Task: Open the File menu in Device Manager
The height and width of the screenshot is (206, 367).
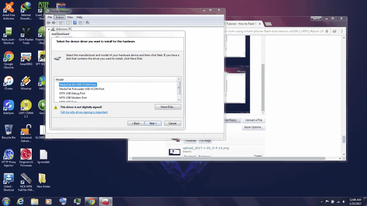Action: coord(50,17)
